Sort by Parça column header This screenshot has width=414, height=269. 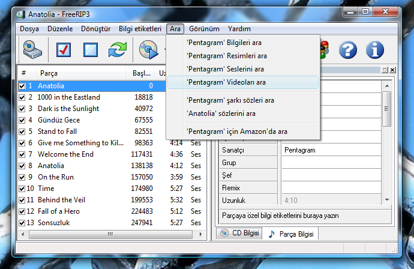tap(80, 73)
